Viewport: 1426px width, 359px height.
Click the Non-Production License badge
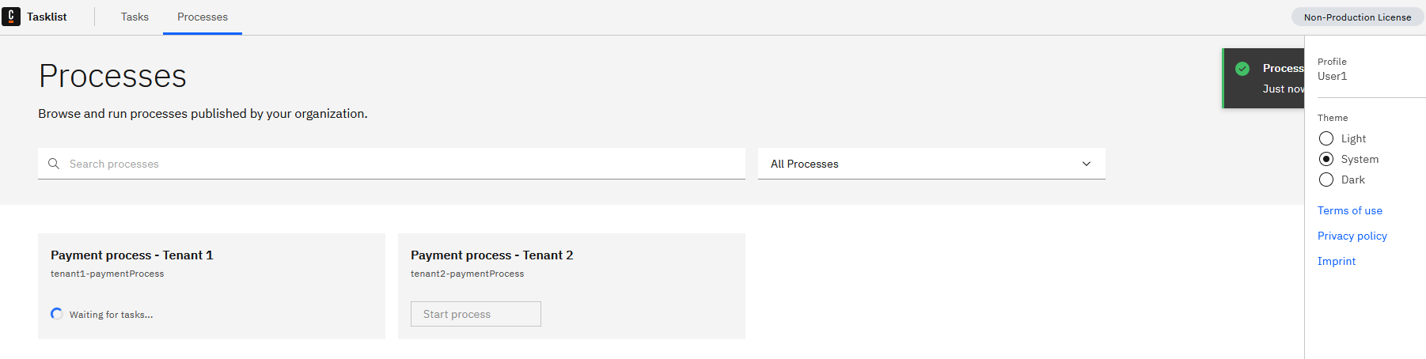point(1357,17)
